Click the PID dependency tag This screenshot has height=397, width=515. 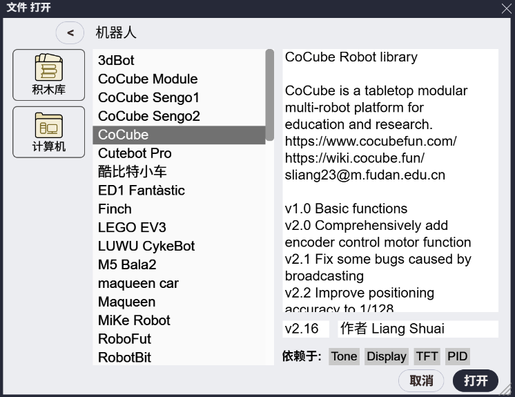457,356
